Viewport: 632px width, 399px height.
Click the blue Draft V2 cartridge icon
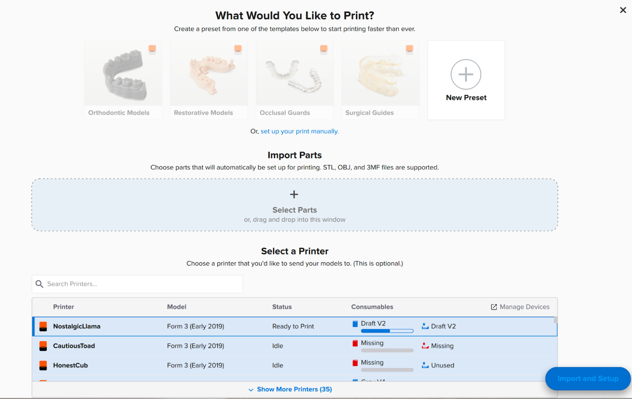pyautogui.click(x=355, y=324)
